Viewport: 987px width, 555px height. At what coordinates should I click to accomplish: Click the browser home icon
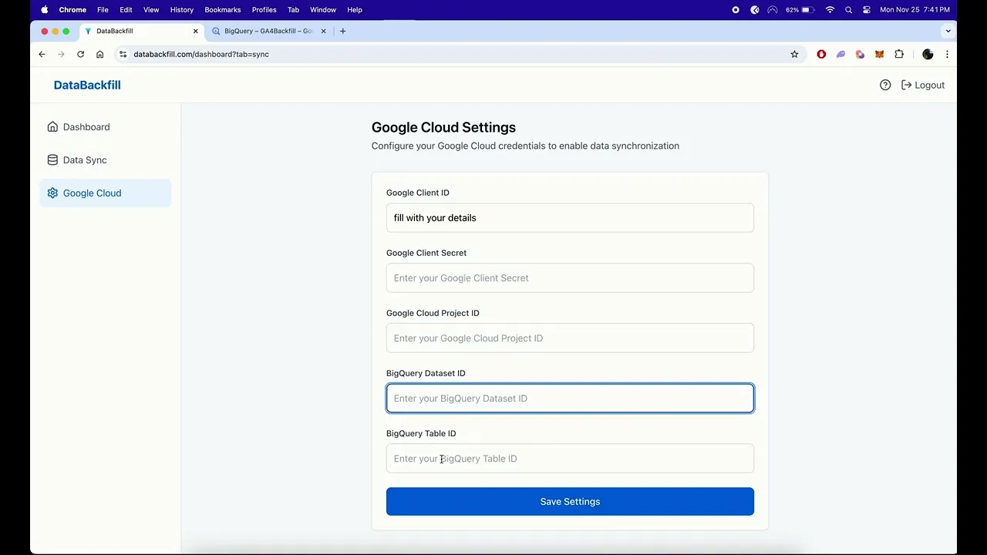99,54
